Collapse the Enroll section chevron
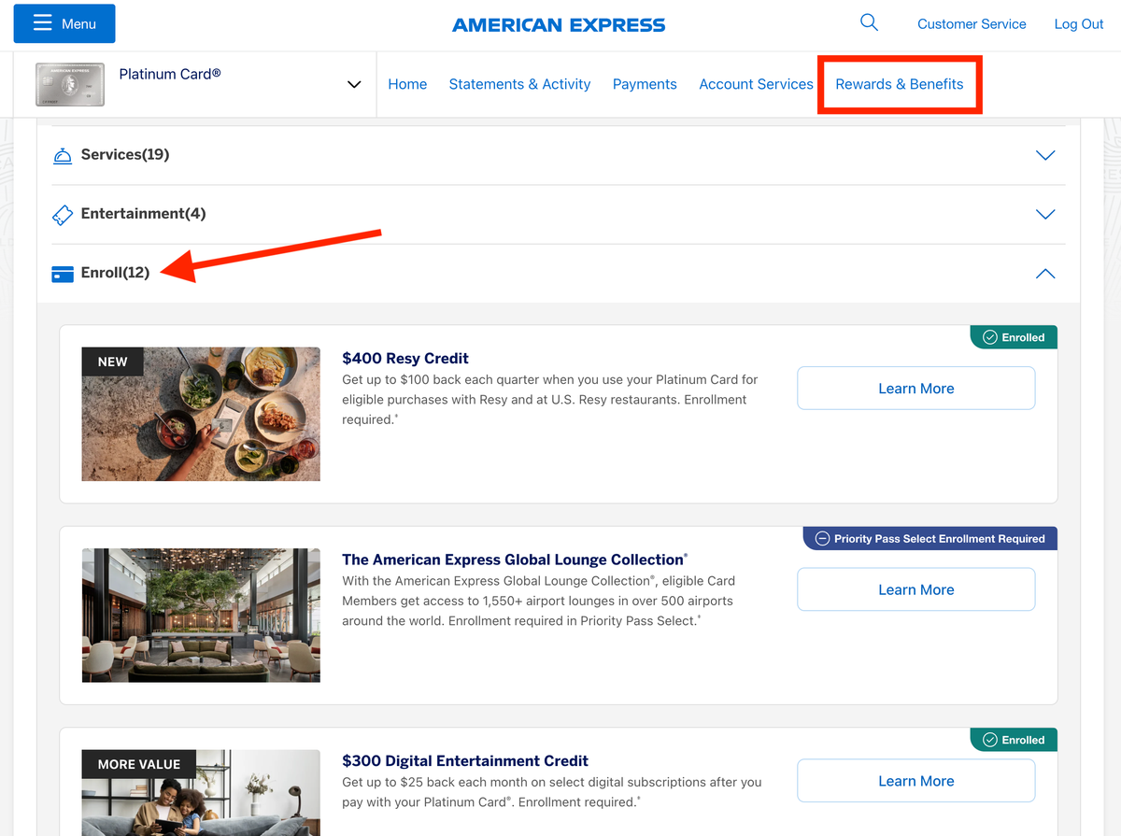1121x836 pixels. click(1045, 274)
